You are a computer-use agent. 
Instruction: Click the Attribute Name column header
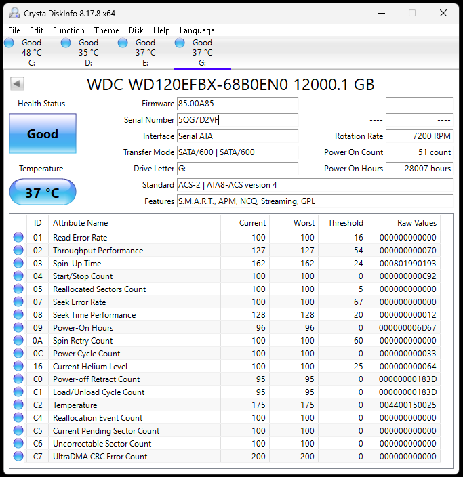[134, 223]
